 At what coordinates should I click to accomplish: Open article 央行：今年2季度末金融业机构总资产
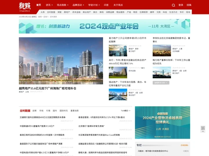[x=127, y=62]
